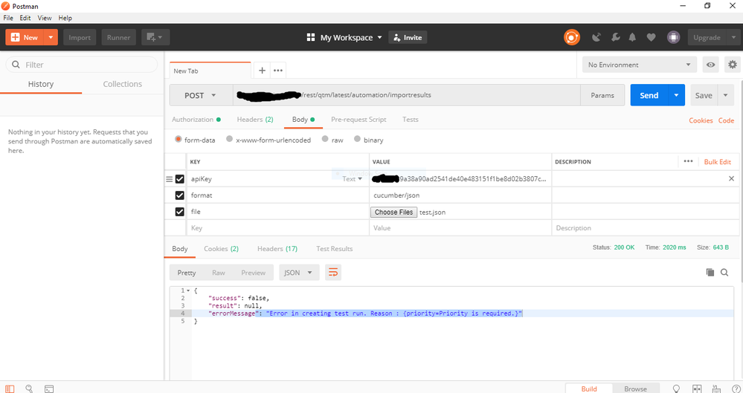Open the My Workspace dropdown
743x393 pixels.
pos(351,37)
